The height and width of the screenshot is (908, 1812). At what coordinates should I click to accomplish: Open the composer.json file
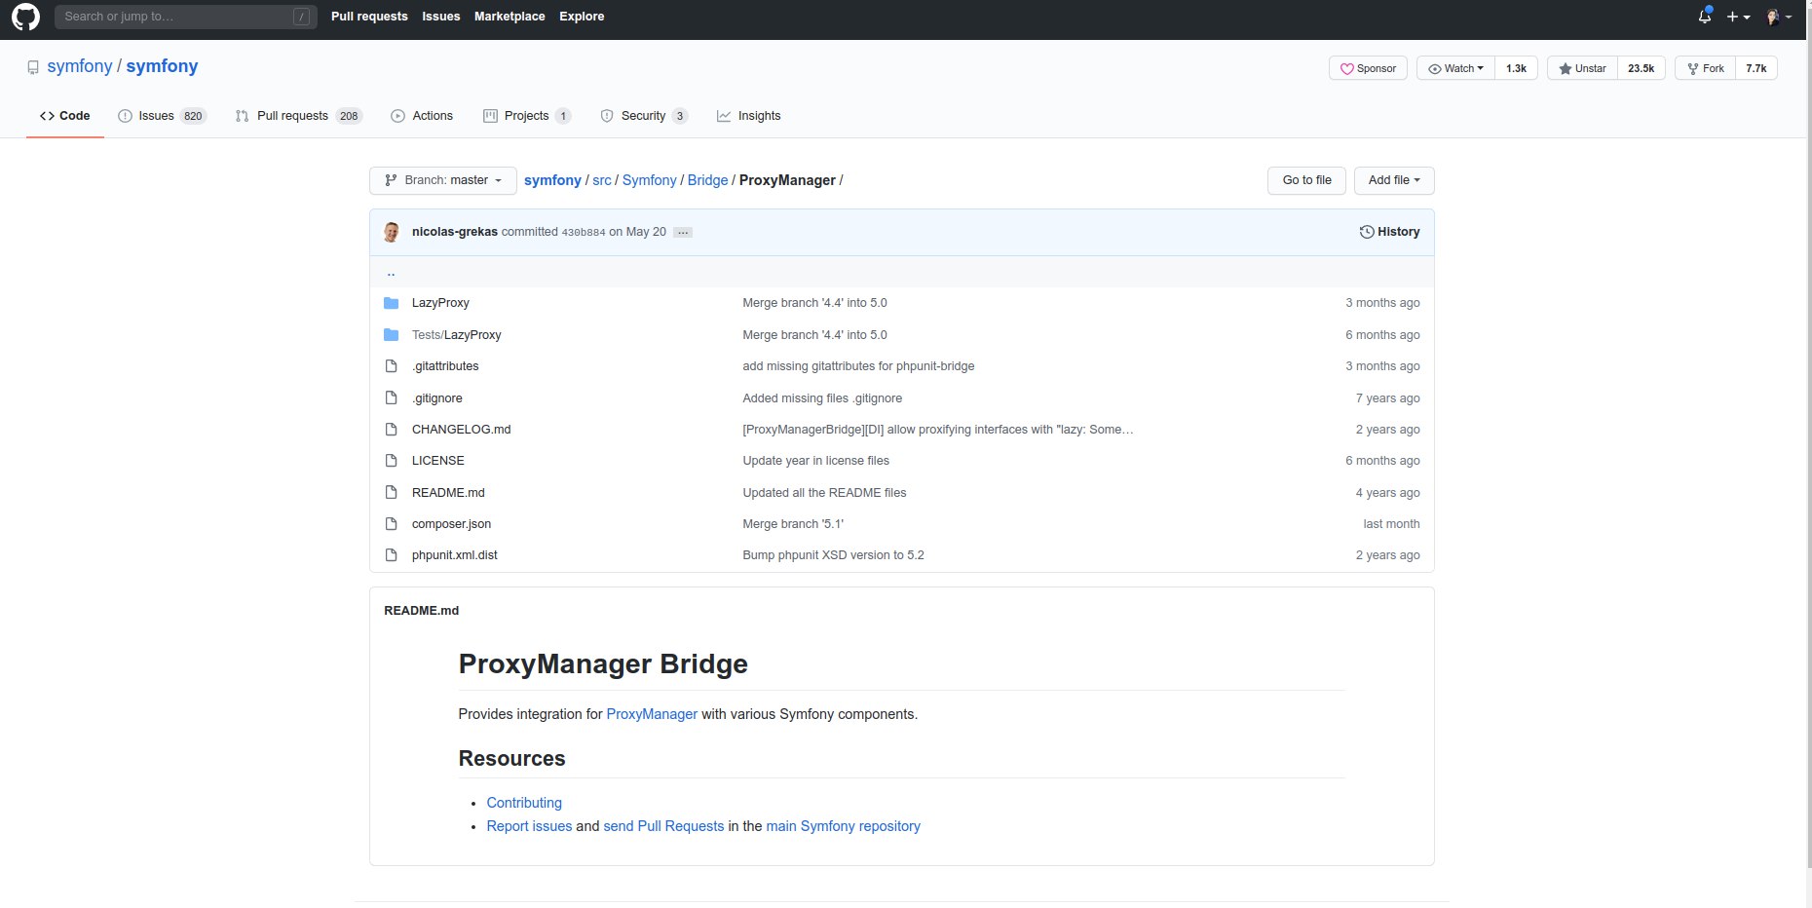point(451,523)
